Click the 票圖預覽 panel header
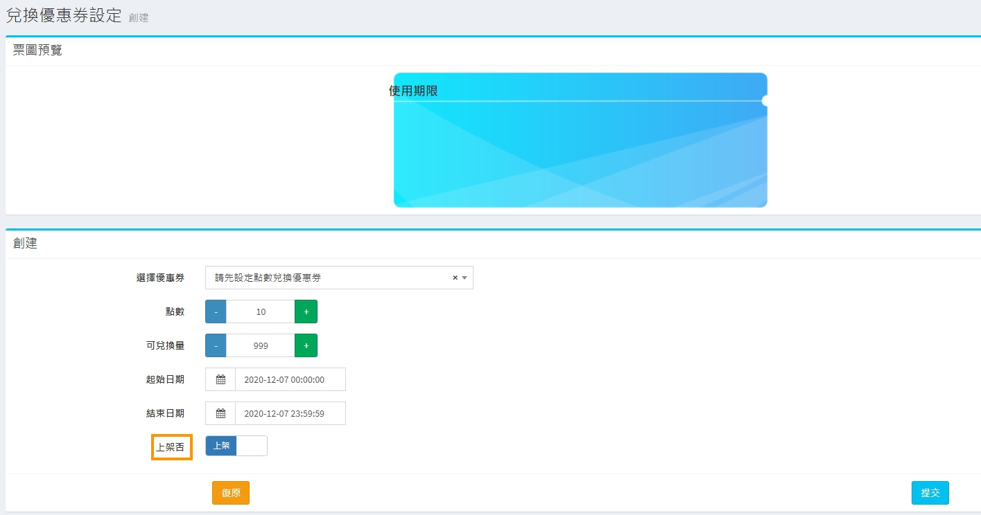 [37, 50]
